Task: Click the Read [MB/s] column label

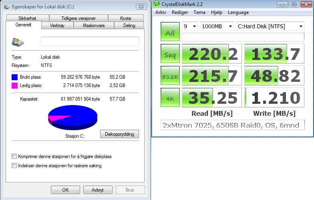Action: pos(212,113)
